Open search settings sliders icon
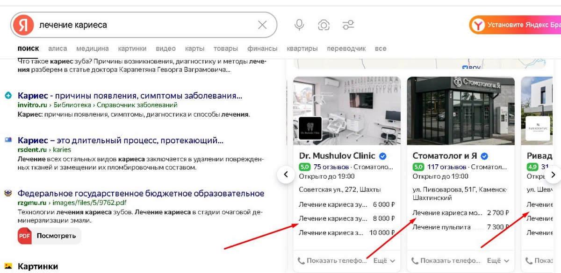Screen dimensions: 561x273 [348, 25]
